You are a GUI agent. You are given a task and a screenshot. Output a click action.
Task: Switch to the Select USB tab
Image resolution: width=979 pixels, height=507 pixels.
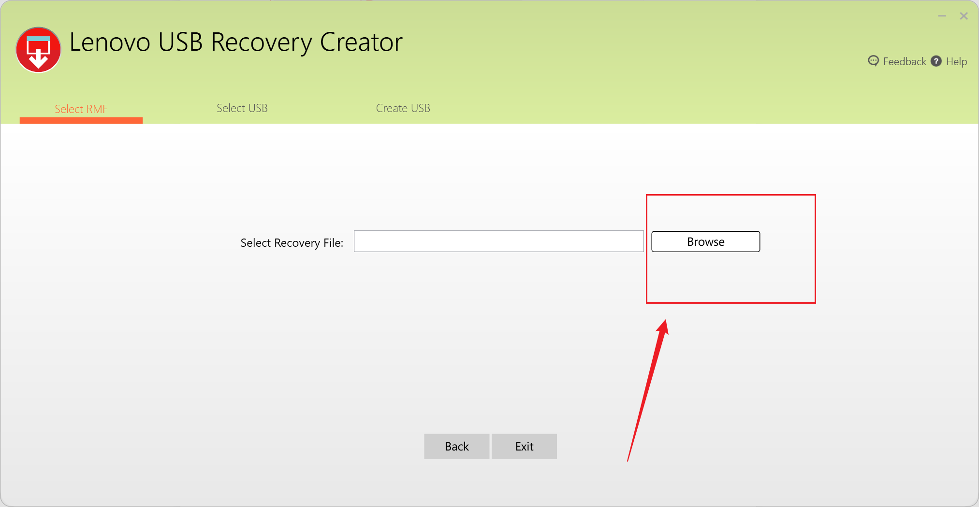[242, 108]
